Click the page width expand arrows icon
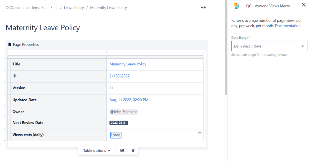 tap(203, 8)
